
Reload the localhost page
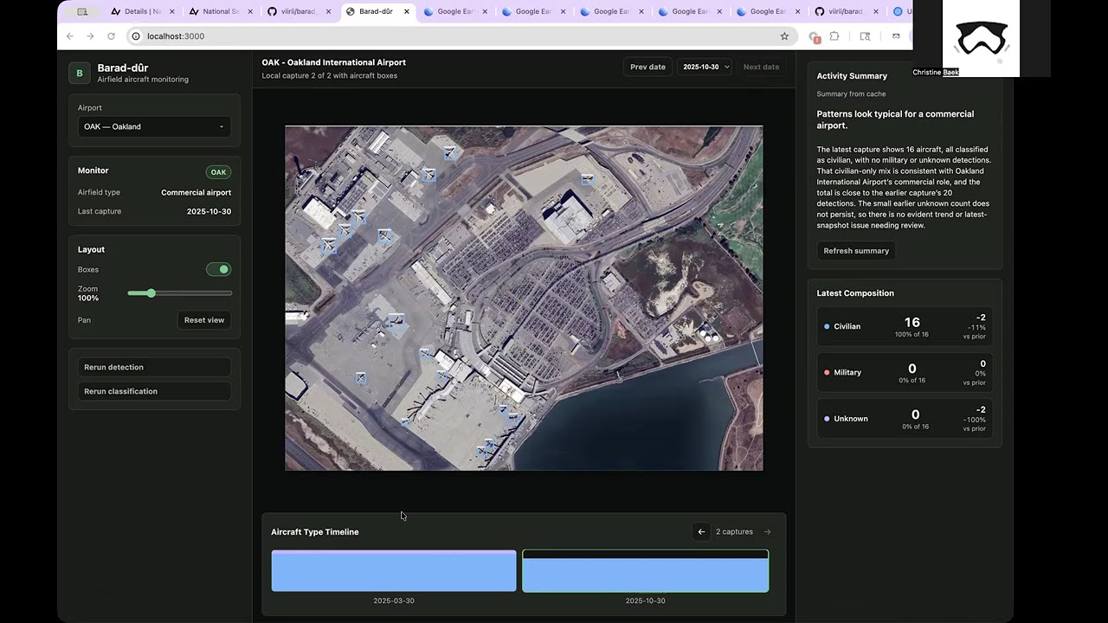tap(111, 36)
